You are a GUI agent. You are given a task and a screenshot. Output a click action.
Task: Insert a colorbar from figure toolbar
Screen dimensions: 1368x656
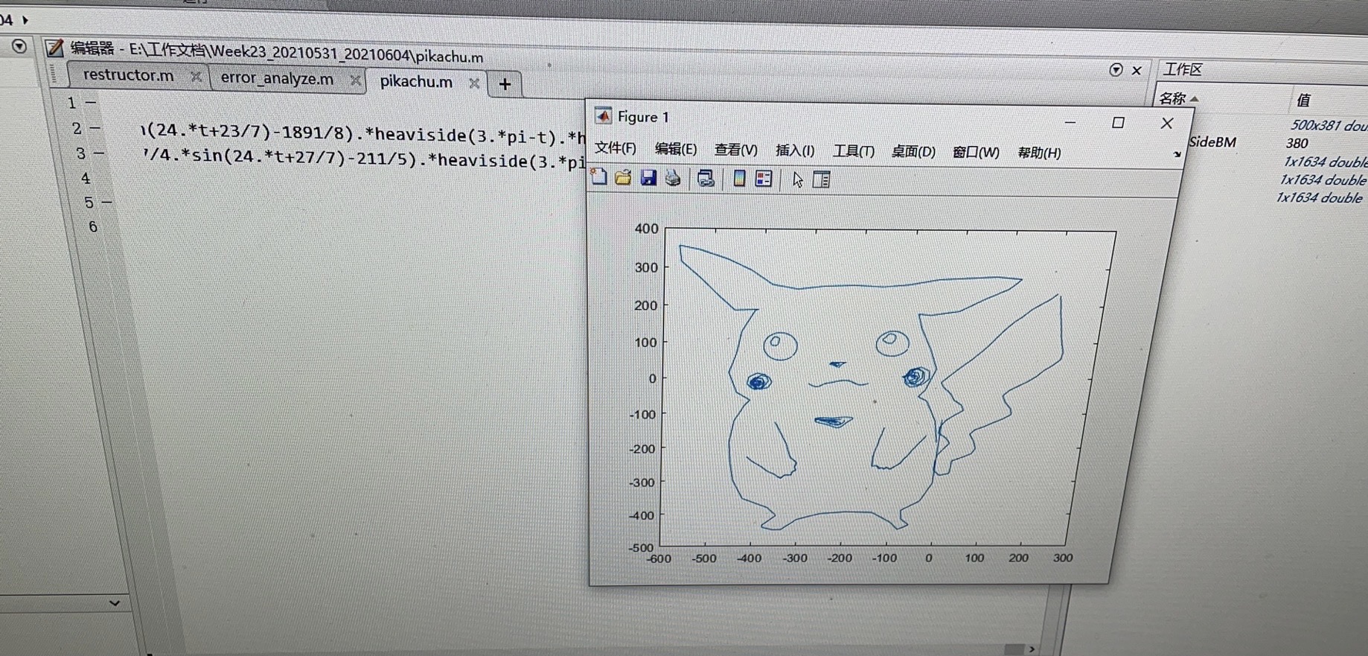739,179
